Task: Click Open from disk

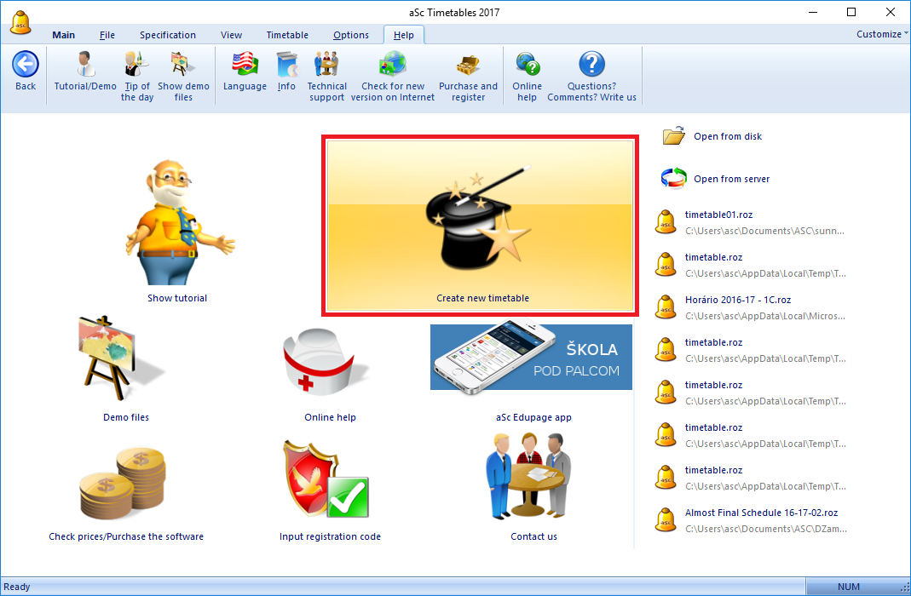Action: [x=727, y=136]
